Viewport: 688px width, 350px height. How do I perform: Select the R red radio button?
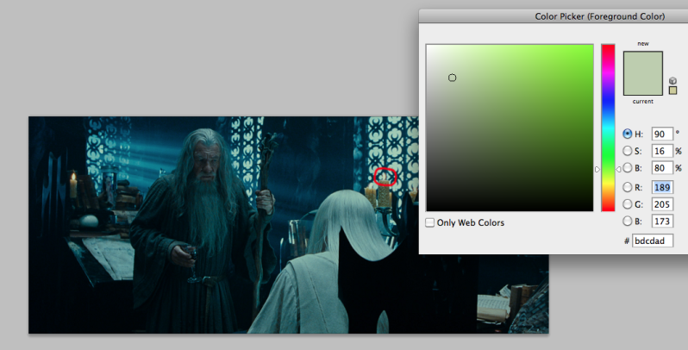point(628,187)
